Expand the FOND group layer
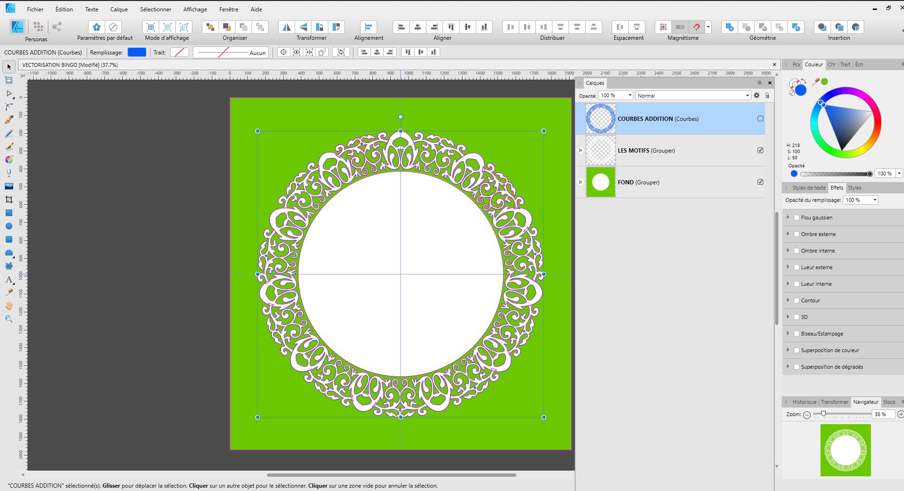 580,182
